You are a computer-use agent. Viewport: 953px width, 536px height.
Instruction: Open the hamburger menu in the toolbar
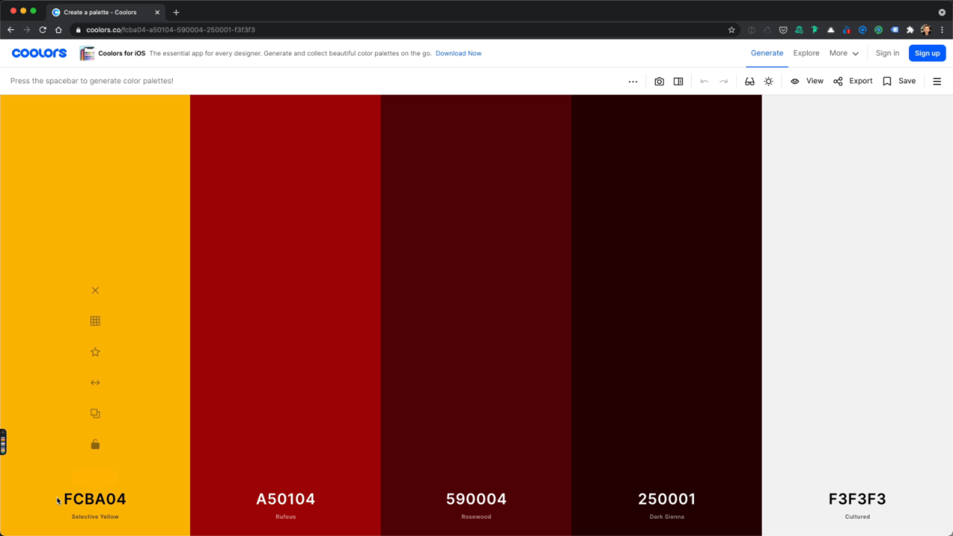pos(937,81)
